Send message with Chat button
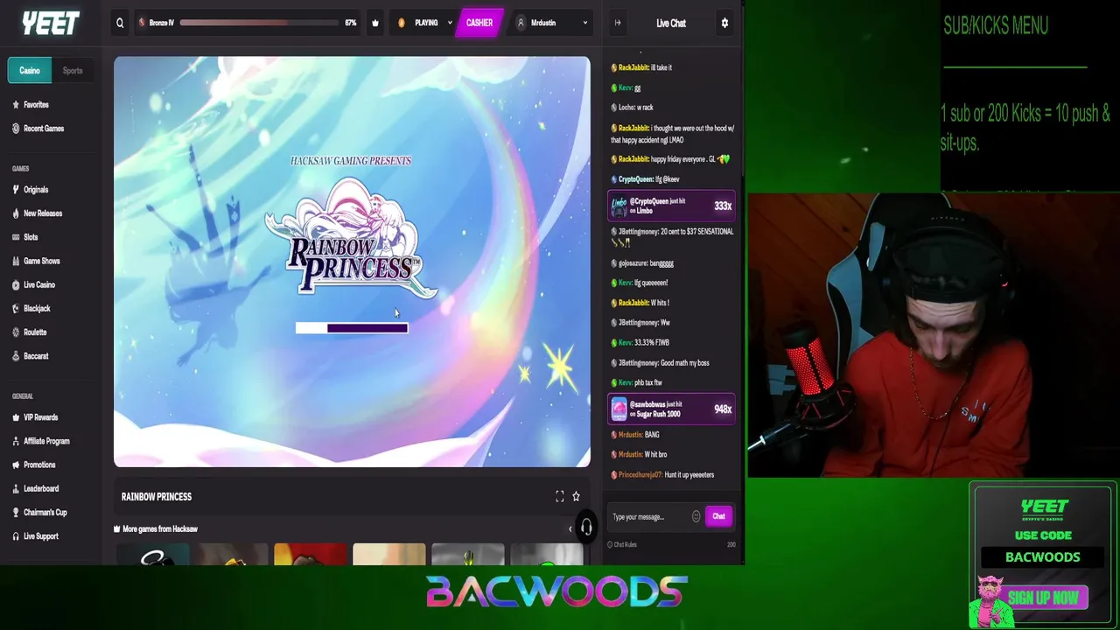 pos(718,516)
